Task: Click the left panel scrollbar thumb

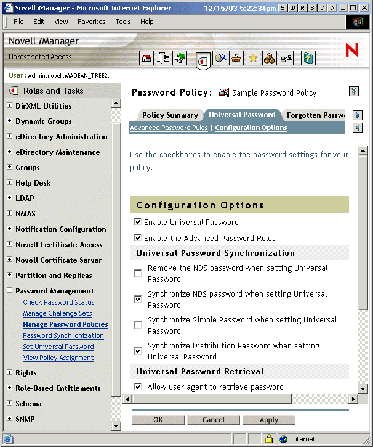Action: [x=116, y=260]
